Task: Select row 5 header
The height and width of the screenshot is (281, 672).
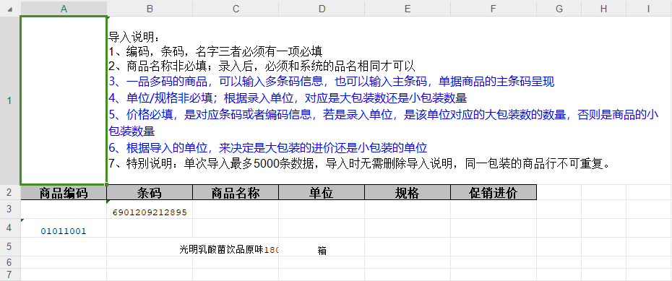Action: [x=10, y=247]
